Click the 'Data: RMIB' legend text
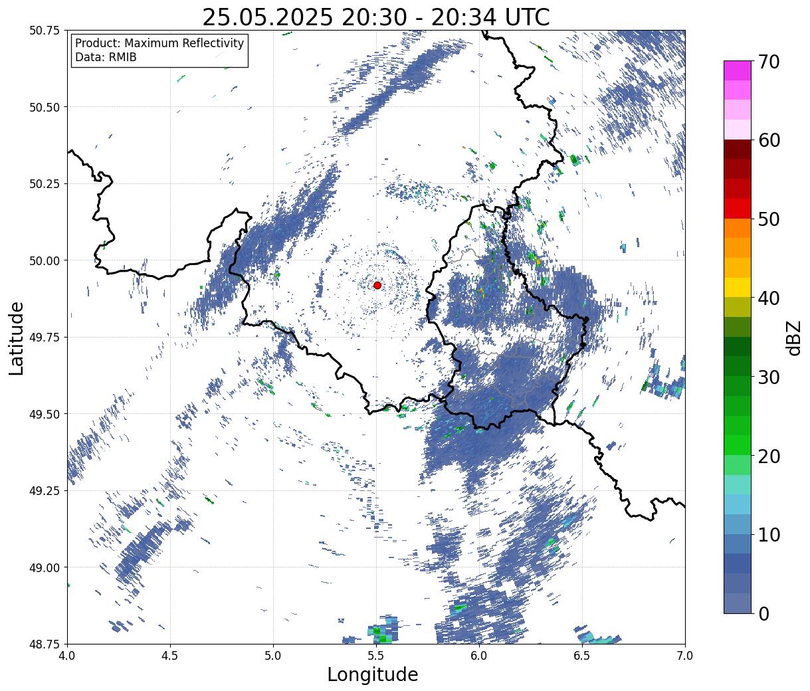Screen dimensions: 810x691 click(106, 57)
